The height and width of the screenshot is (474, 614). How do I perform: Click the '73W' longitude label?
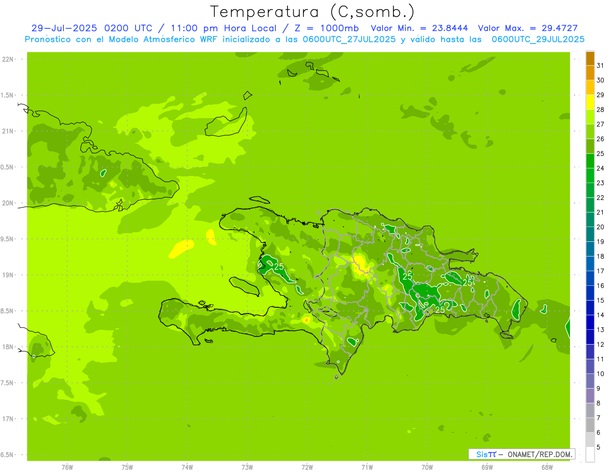(x=247, y=467)
